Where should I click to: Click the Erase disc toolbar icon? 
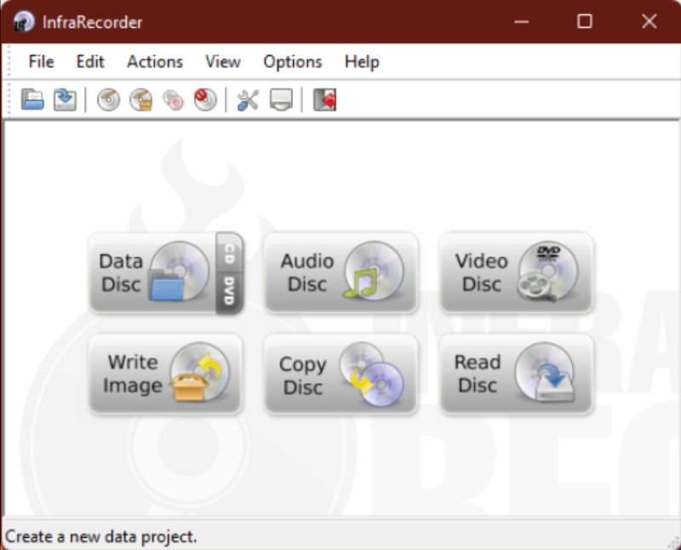tap(205, 100)
